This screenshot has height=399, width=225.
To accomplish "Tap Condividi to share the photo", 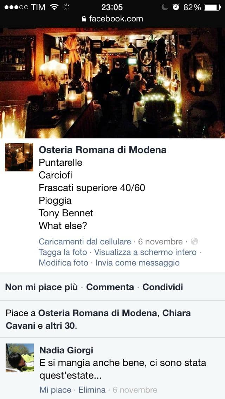I will pos(162,287).
